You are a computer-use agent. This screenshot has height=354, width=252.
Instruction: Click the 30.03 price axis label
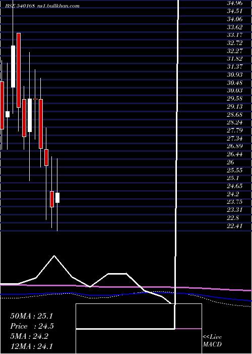pyautogui.click(x=234, y=91)
